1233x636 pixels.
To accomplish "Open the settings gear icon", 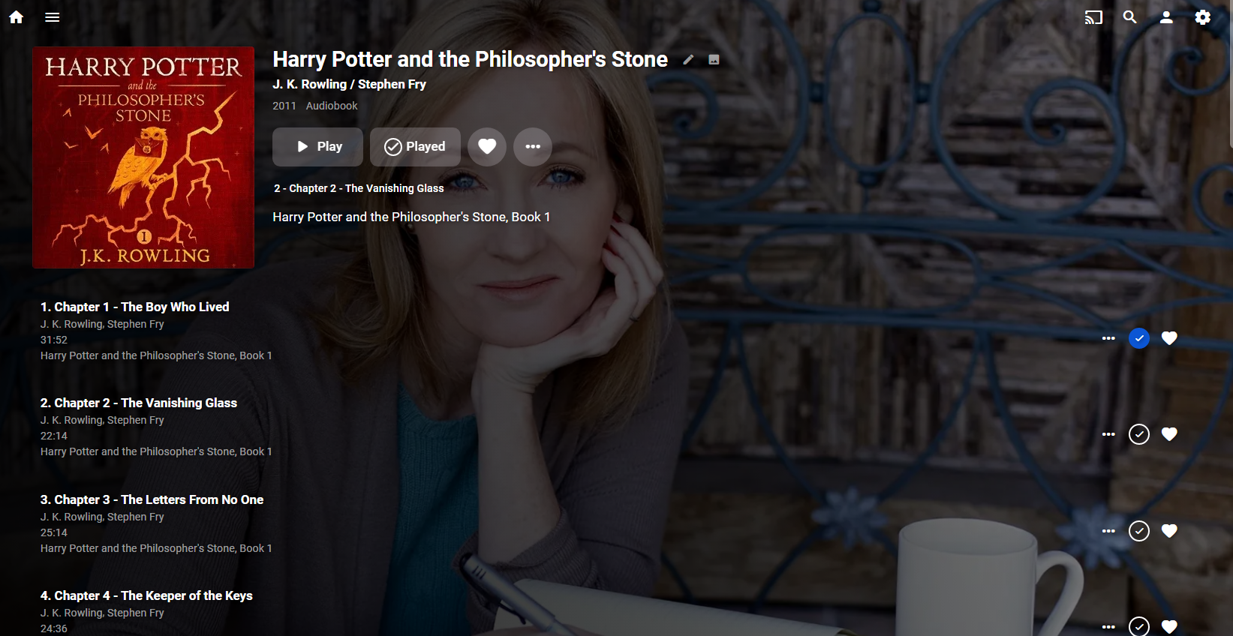I will [x=1202, y=17].
